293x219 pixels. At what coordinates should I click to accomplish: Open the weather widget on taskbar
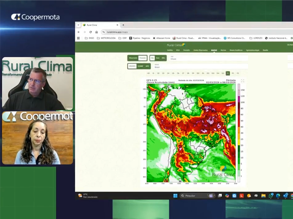click(x=88, y=196)
